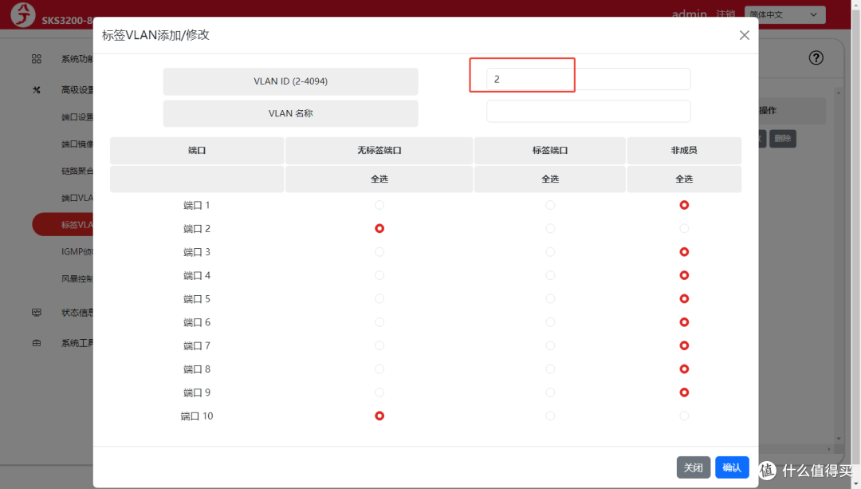Image resolution: width=861 pixels, height=489 pixels.
Task: Open the IGMP侦听 sidebar menu item
Action: 77,251
